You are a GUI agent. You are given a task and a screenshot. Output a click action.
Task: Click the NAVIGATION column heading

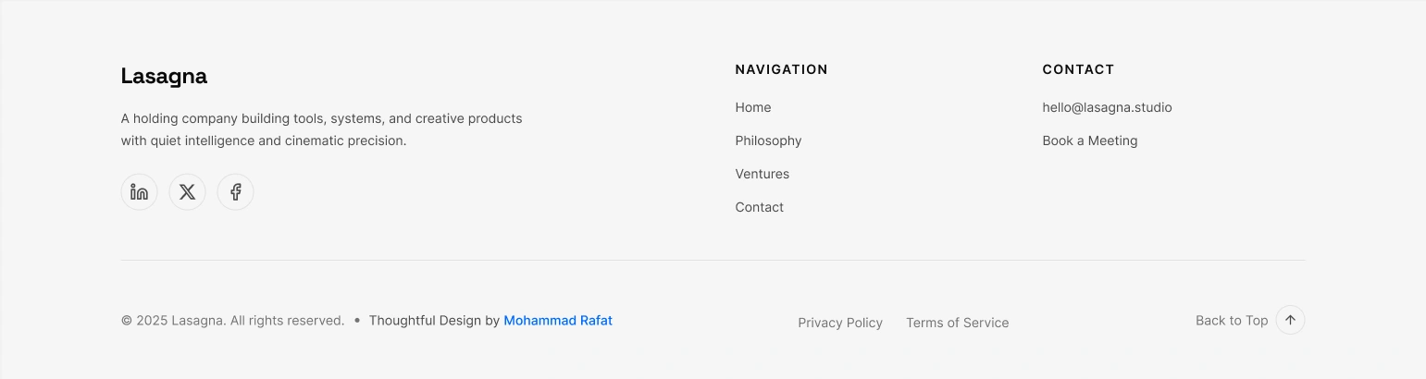[x=781, y=69]
